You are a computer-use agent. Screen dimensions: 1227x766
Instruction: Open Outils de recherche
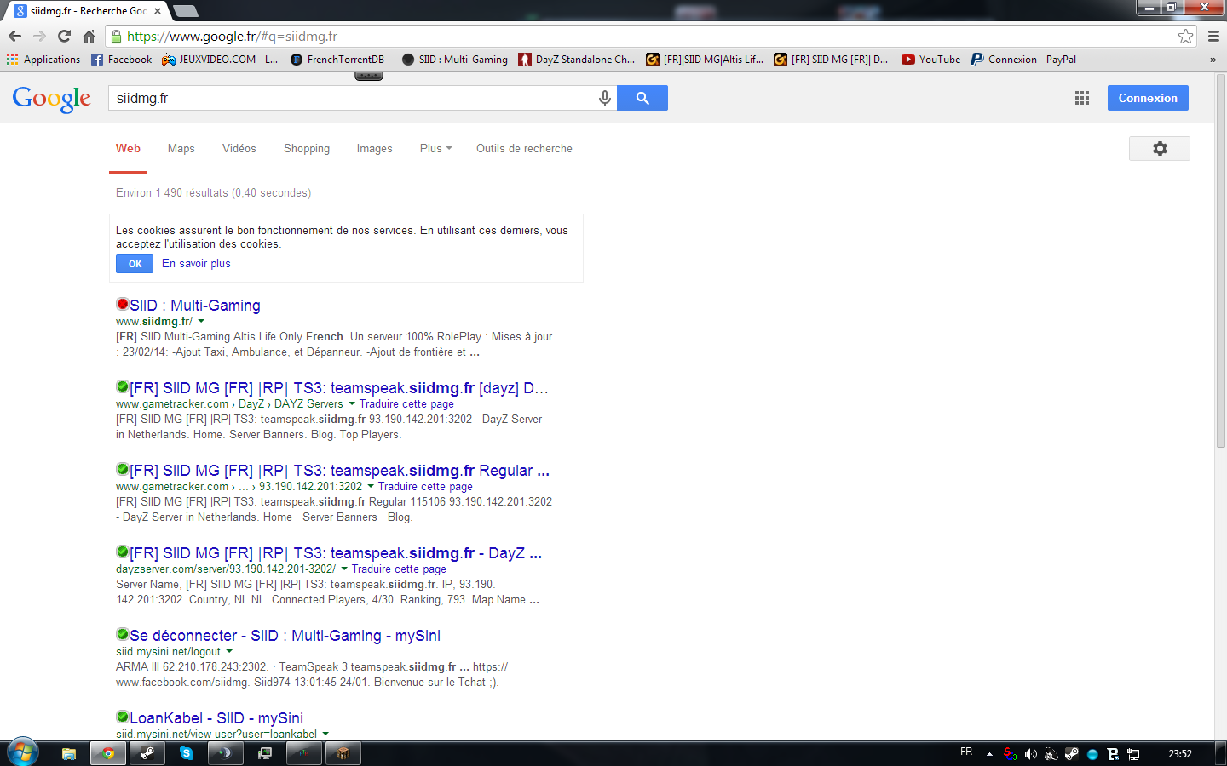[x=524, y=148]
